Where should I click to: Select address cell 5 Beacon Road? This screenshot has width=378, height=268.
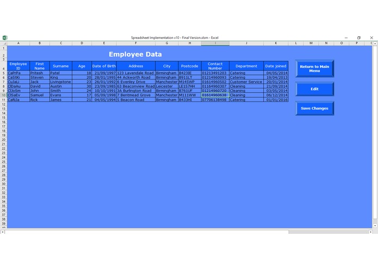(136, 99)
